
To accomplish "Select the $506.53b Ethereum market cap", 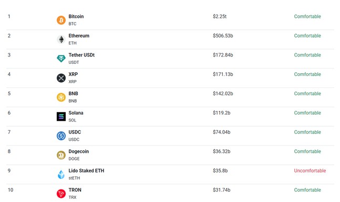I will (223, 36).
